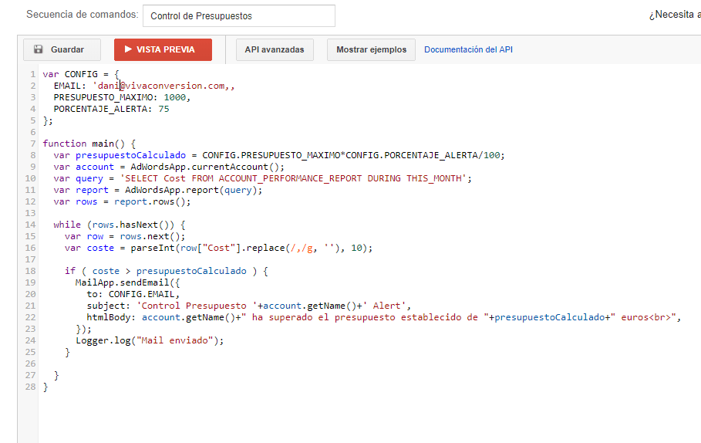The height and width of the screenshot is (443, 701).
Task: Click the 'var CONFIG = {' line
Action: point(81,74)
